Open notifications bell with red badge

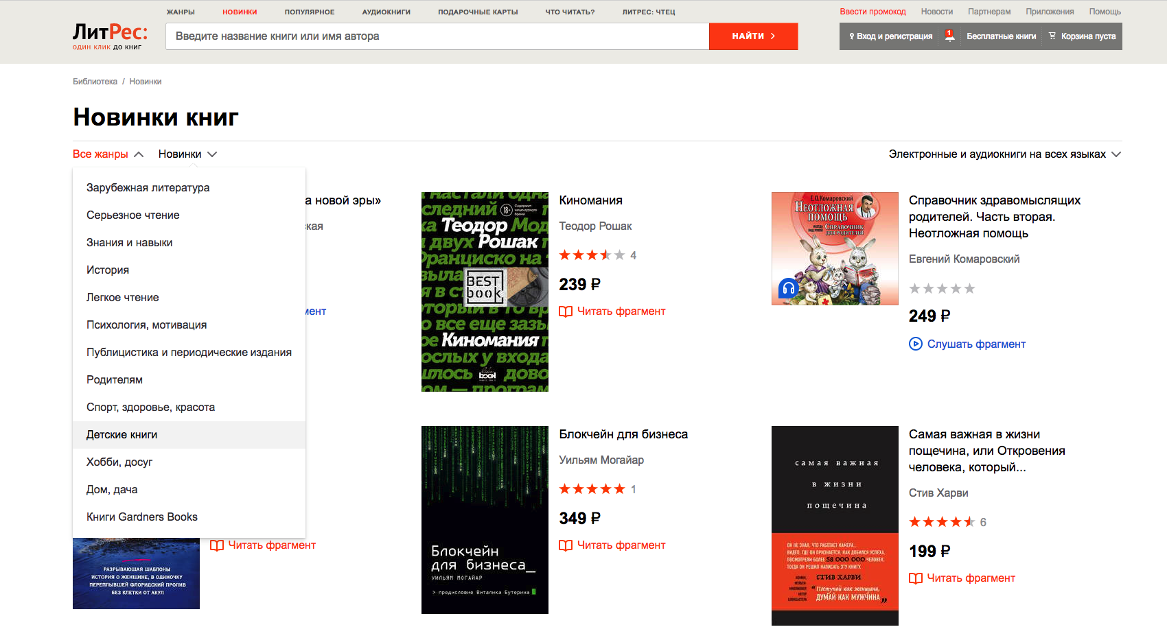pos(949,36)
